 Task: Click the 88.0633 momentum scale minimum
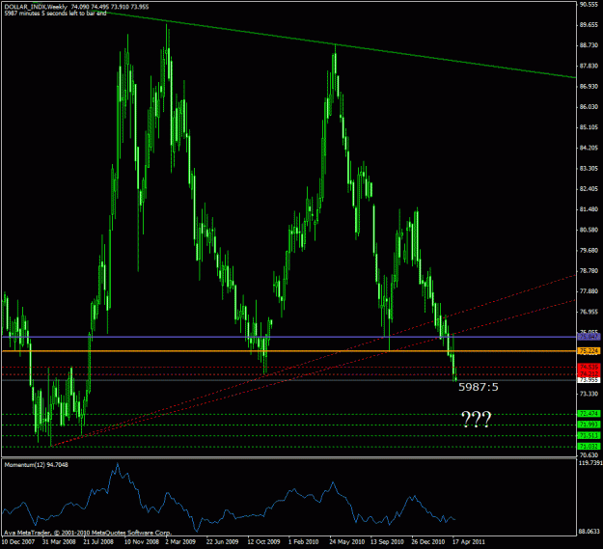pos(590,532)
